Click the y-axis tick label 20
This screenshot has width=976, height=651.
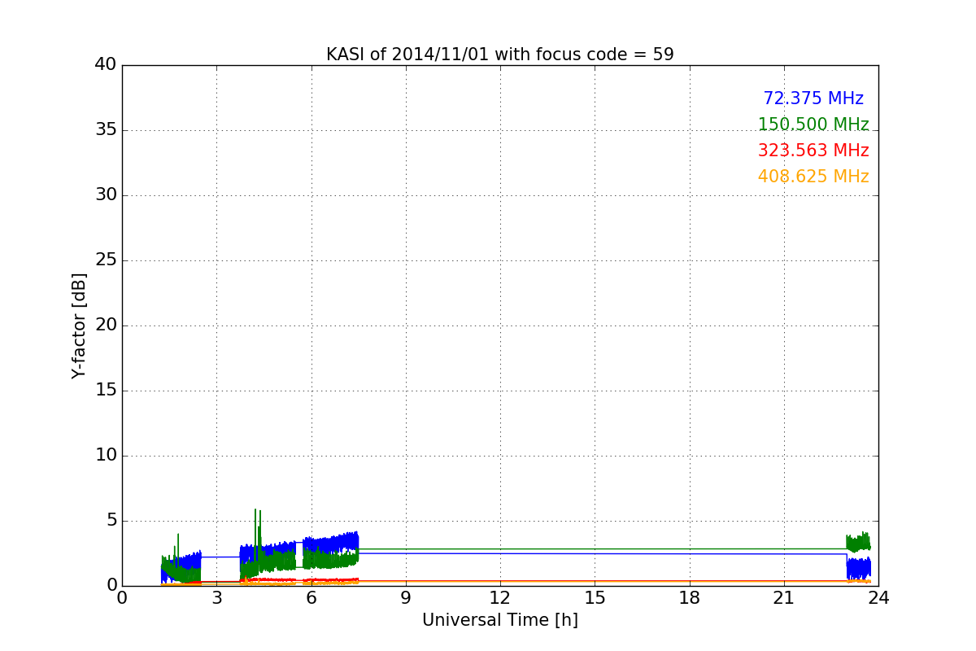(x=106, y=325)
